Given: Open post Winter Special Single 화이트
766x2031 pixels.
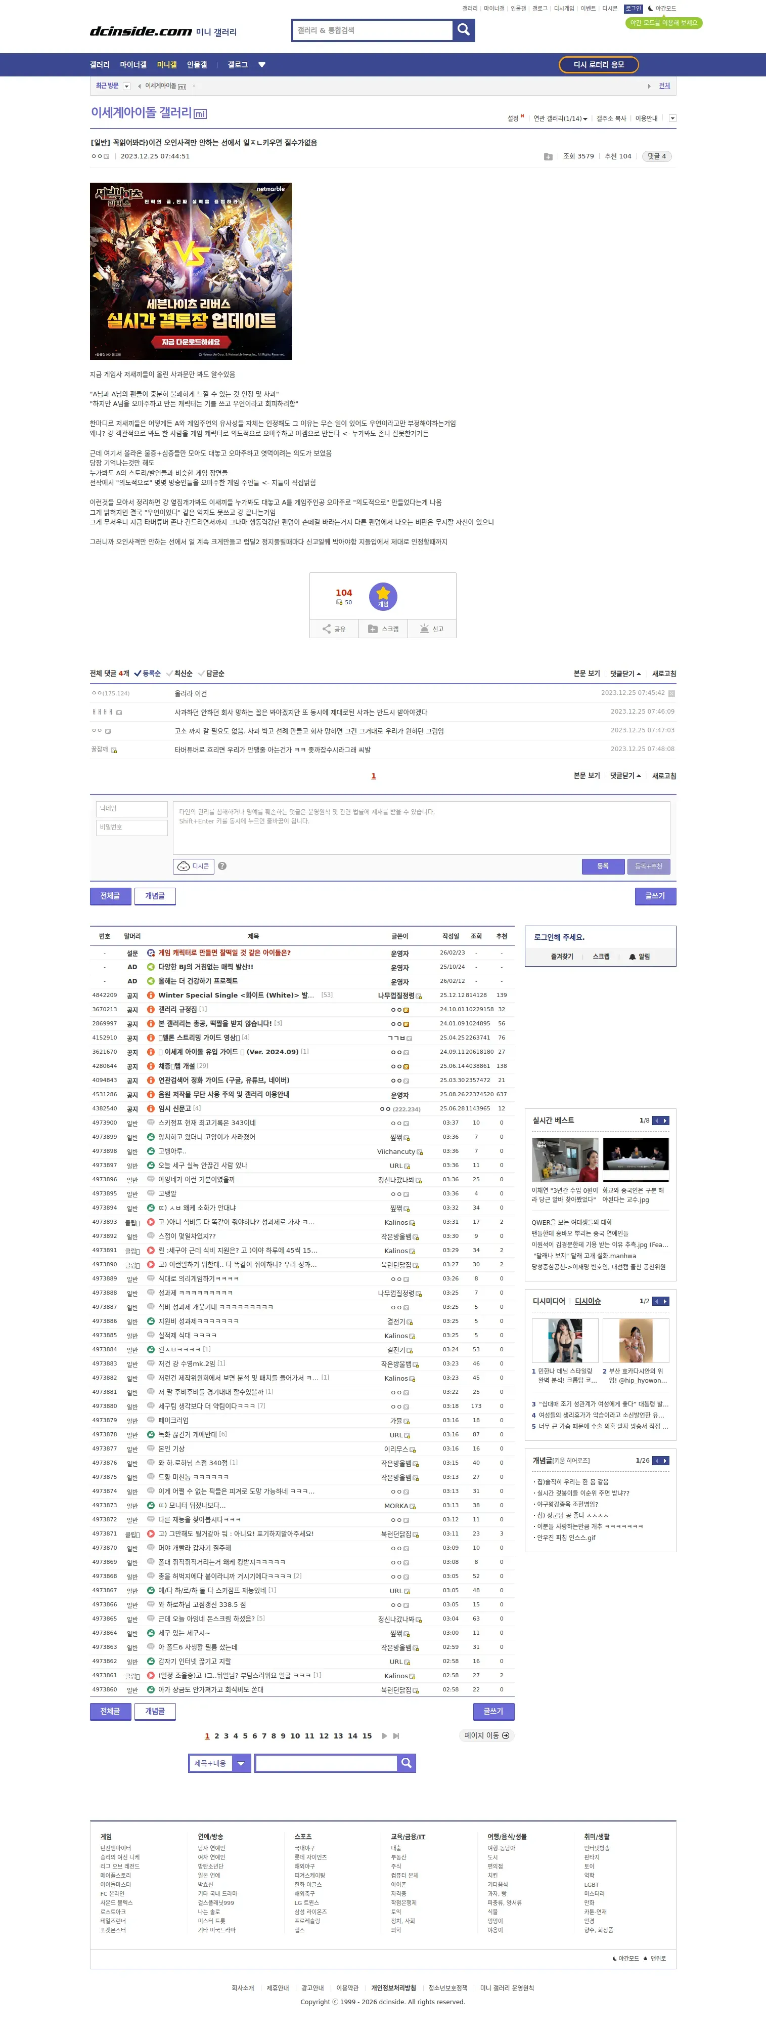Looking at the screenshot, I should tap(237, 995).
